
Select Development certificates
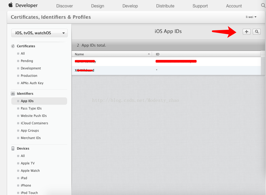point(31,68)
